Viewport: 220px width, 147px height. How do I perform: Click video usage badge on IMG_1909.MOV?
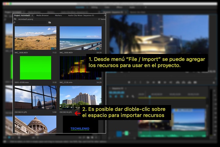point(97,49)
